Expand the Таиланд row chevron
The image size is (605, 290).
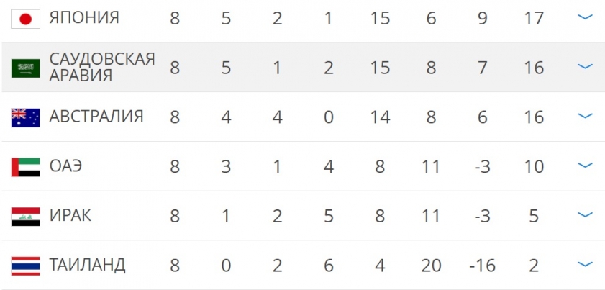click(x=585, y=264)
